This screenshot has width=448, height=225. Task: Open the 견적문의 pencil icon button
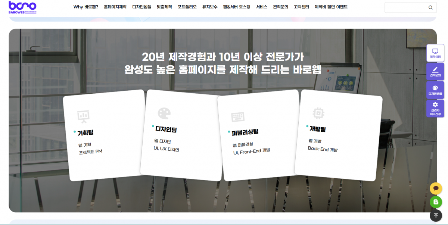(x=435, y=71)
